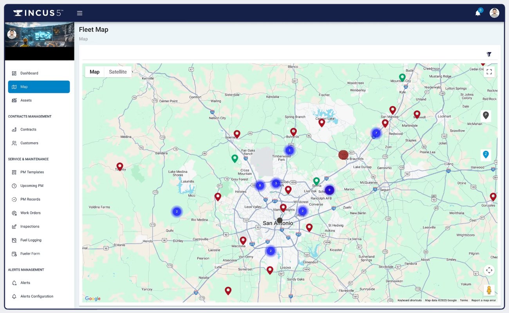The image size is (509, 313).
Task: Open the cluster showing 9 assets near Schertz
Action: [x=329, y=190]
